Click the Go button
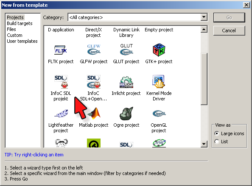 229,17
